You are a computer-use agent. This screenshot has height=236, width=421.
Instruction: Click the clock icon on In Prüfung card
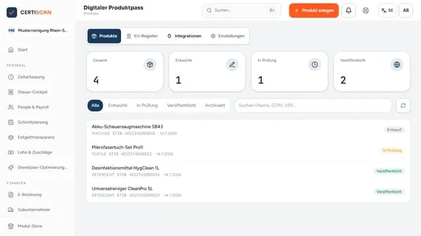pos(314,64)
